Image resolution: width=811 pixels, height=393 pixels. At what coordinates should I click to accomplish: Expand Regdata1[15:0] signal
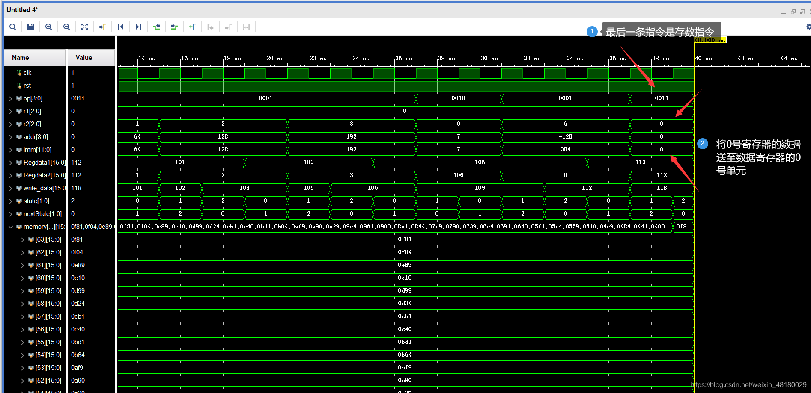[x=11, y=163]
